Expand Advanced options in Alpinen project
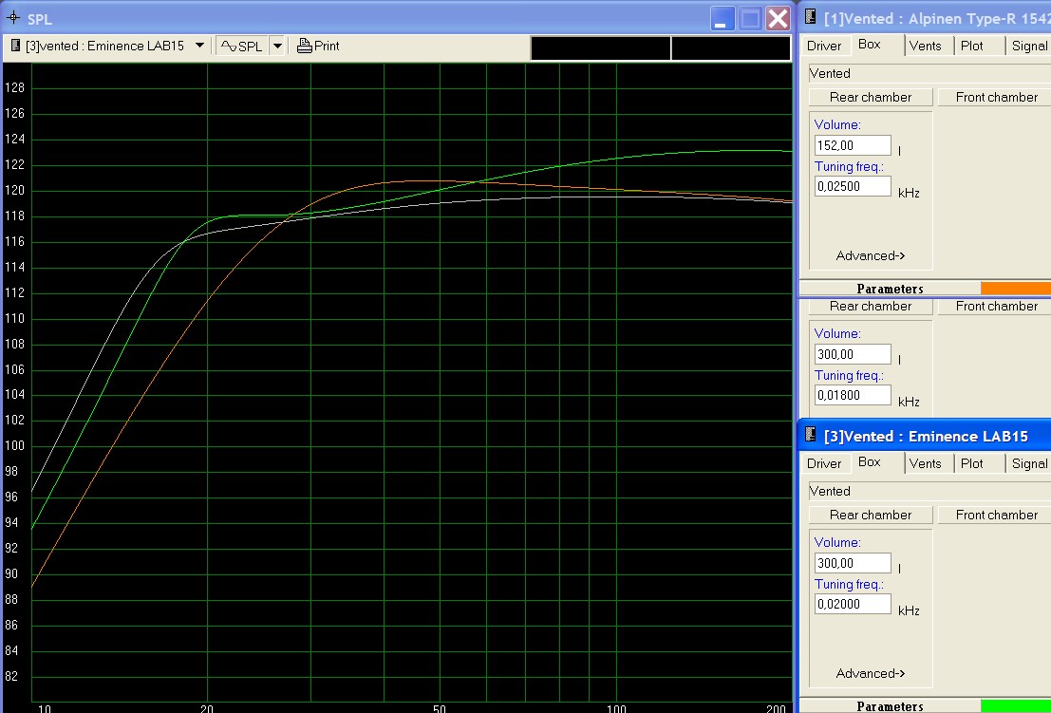Image resolution: width=1051 pixels, height=713 pixels. (x=871, y=255)
